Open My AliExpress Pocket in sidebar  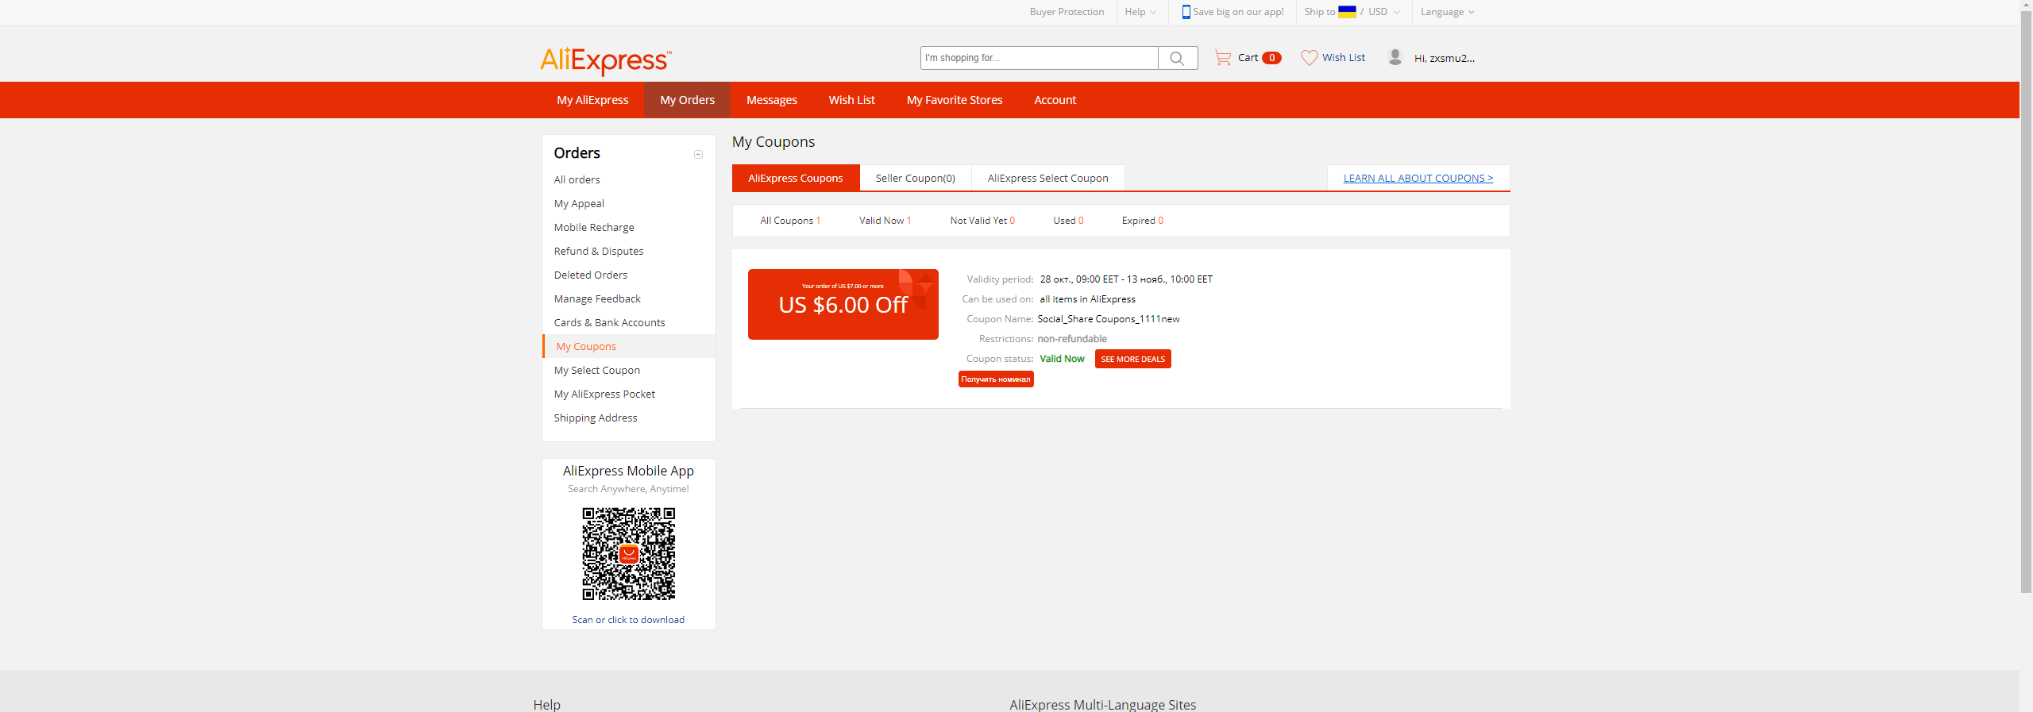coord(604,394)
